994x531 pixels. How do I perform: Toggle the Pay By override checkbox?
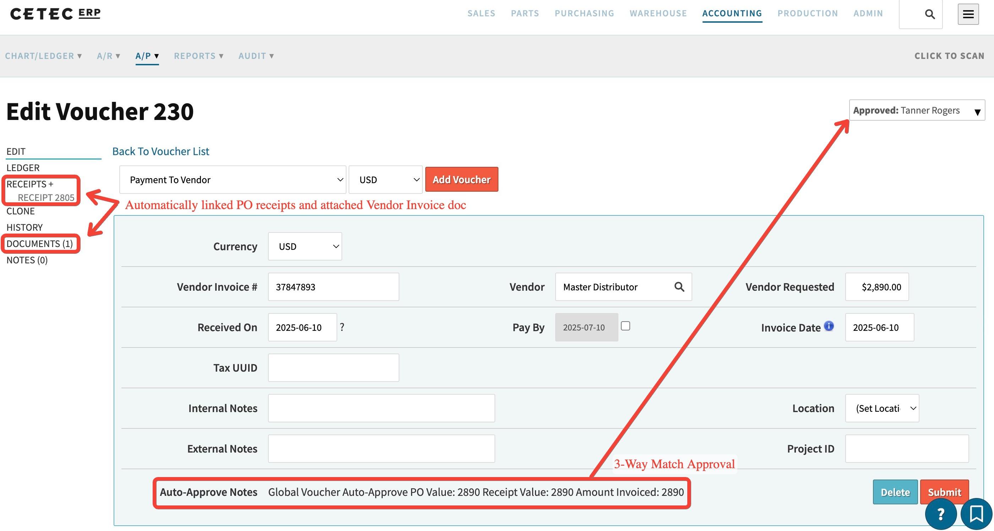point(626,326)
